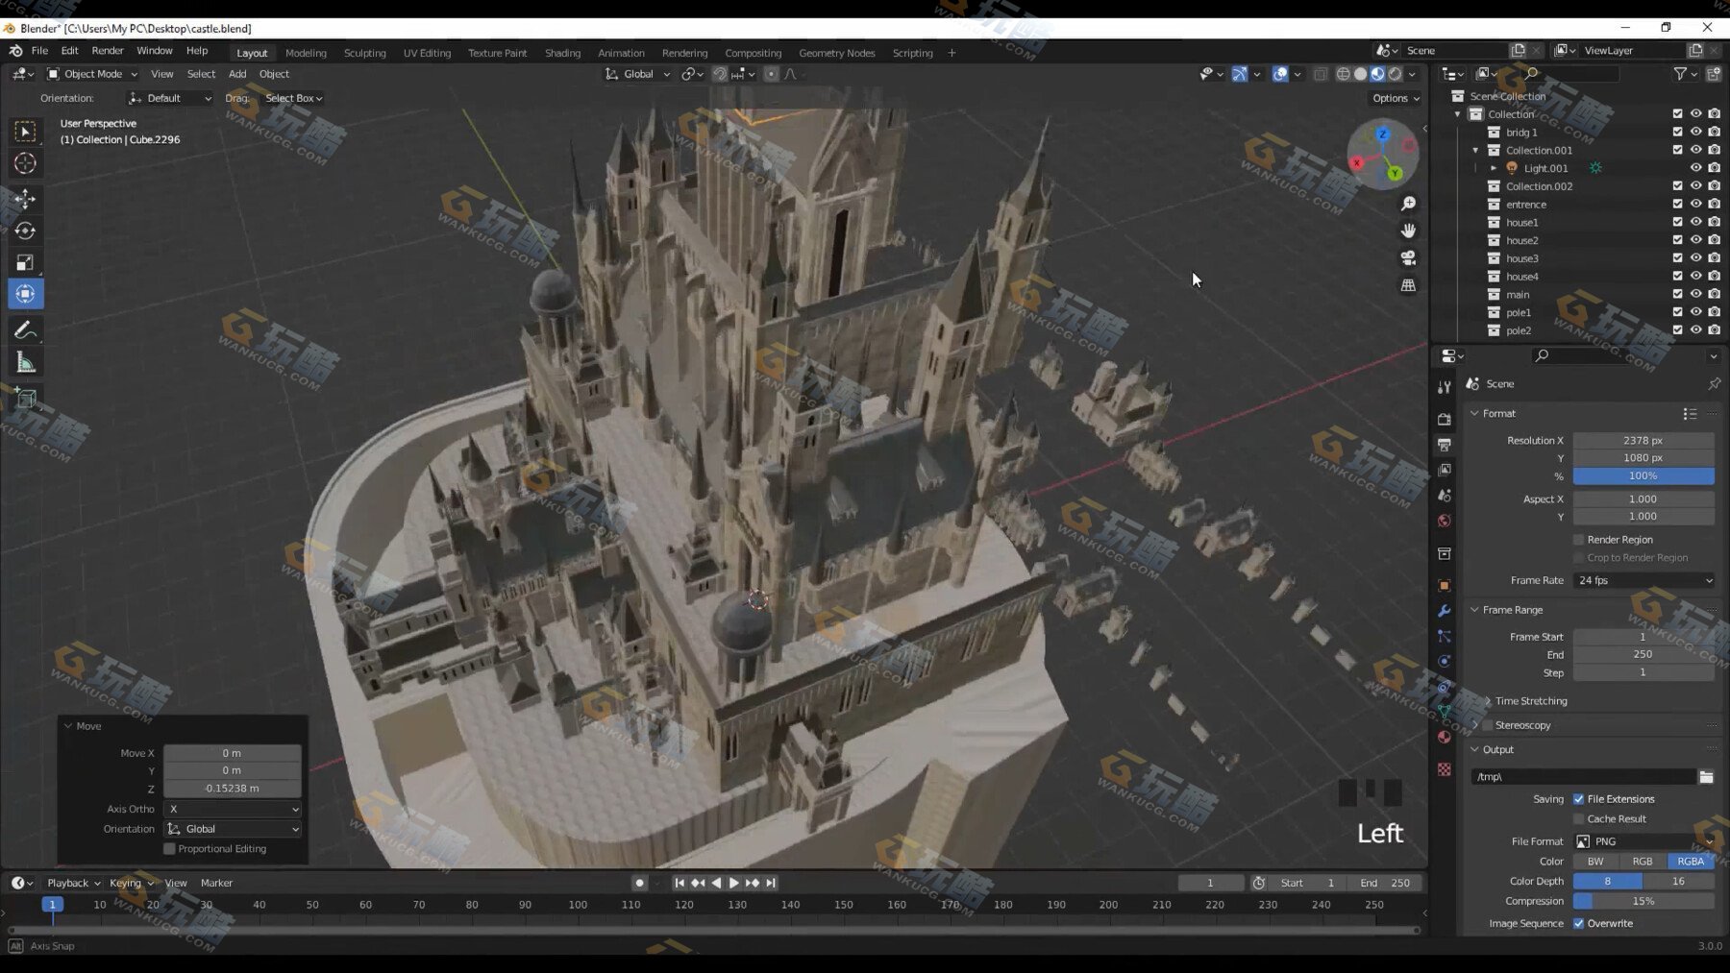Screen dimensions: 1730x973
Task: Open the Tool properties tab
Action: point(1444,386)
